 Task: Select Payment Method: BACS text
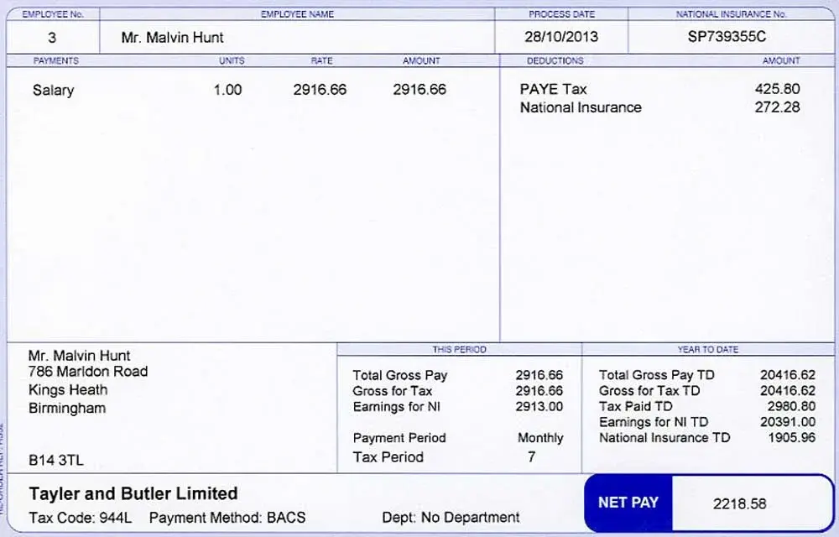[x=227, y=518]
